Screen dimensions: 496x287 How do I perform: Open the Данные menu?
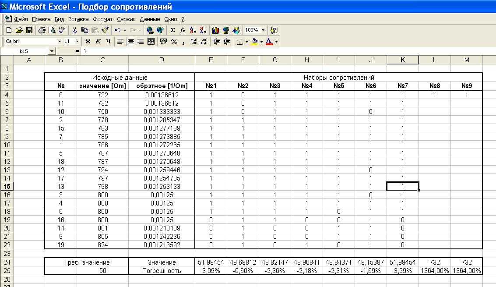(150, 19)
